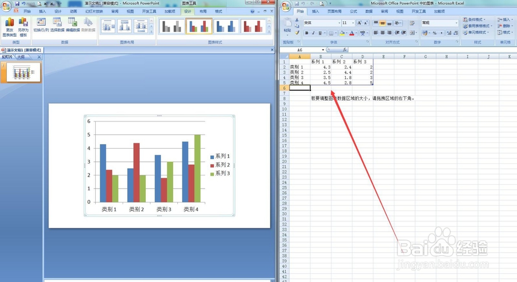Image resolution: width=517 pixels, height=282 pixels.
Task: Expand the chart styles gallery
Action: [x=269, y=32]
